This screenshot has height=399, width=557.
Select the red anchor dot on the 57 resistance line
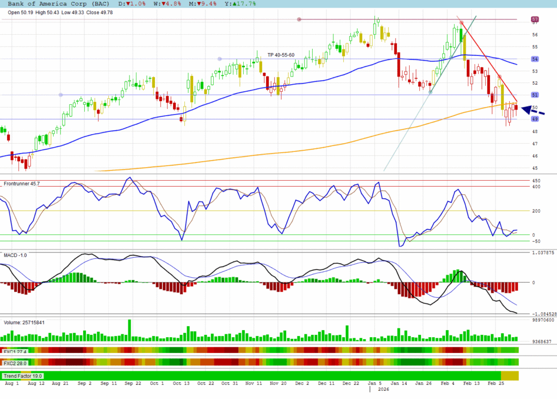click(299, 20)
